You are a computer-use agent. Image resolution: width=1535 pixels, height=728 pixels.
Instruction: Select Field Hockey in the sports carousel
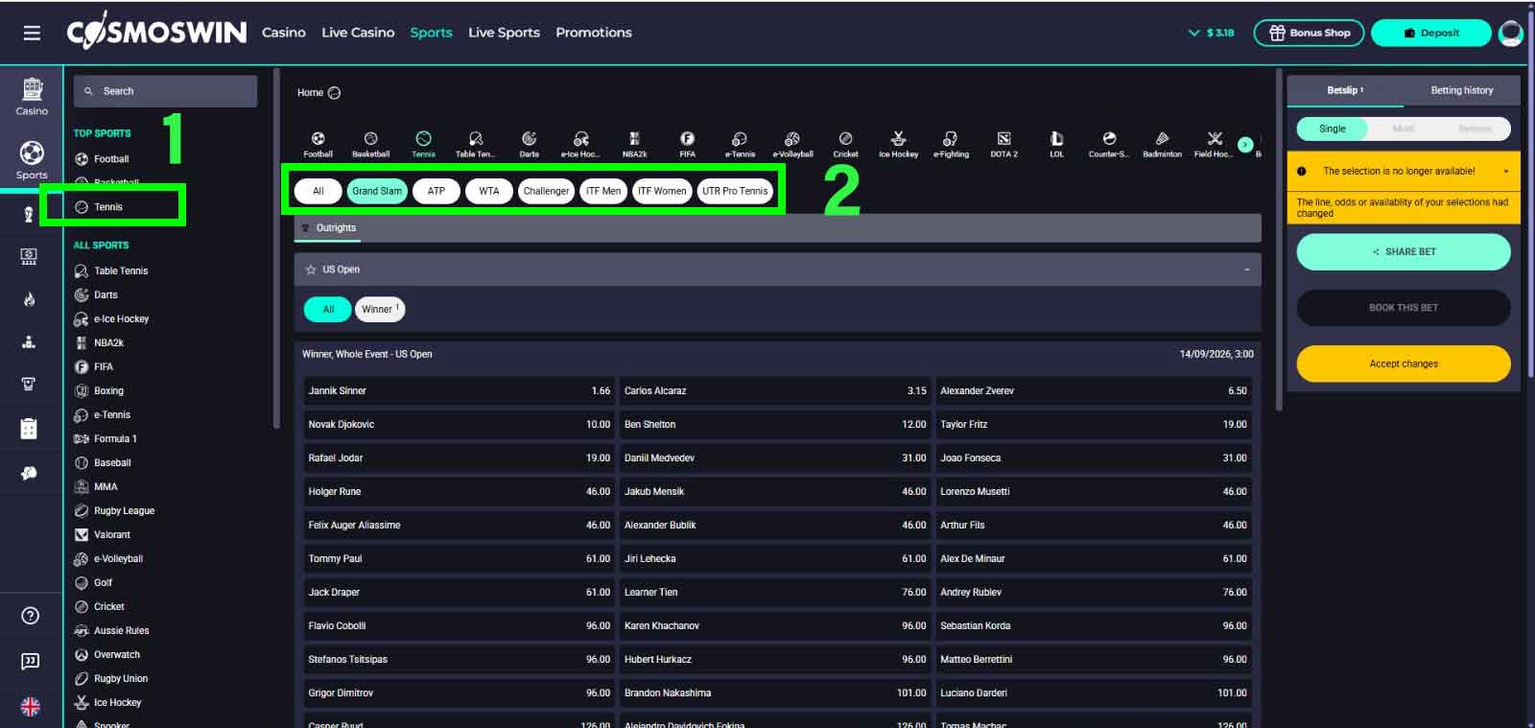[1214, 144]
